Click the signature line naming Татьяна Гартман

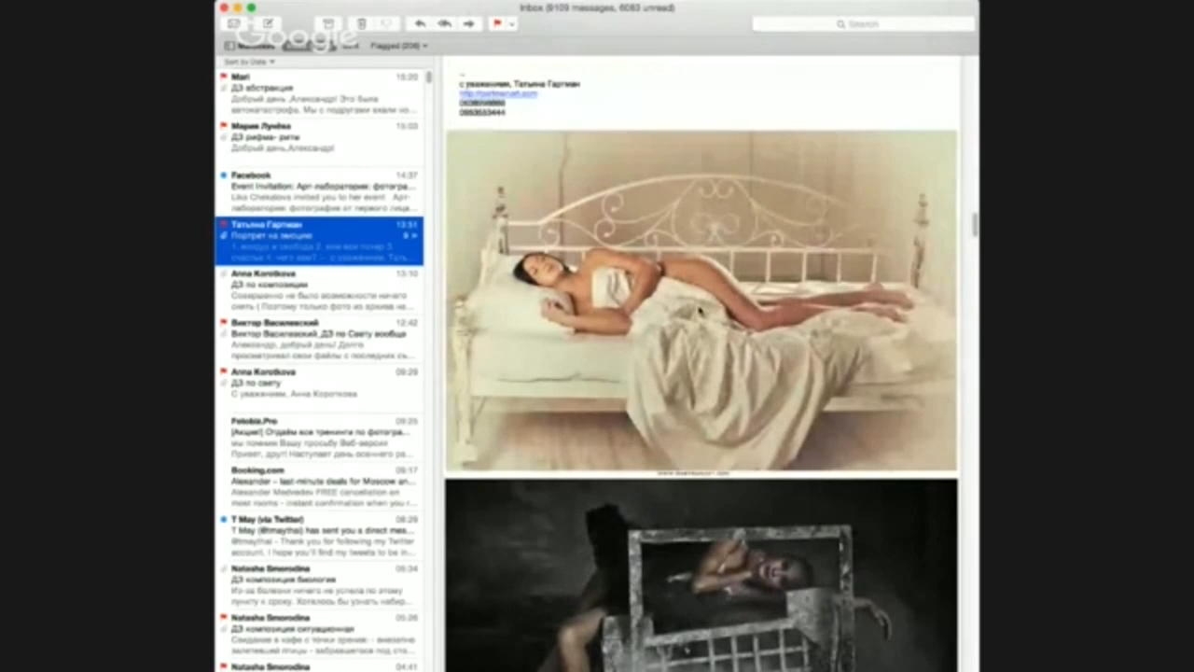[520, 84]
